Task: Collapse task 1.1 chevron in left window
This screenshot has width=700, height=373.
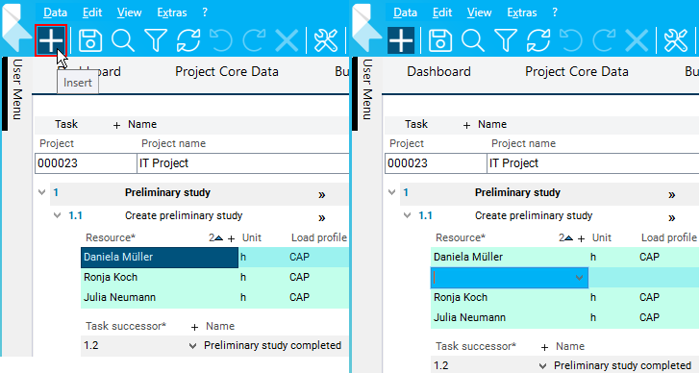Action: (x=57, y=215)
